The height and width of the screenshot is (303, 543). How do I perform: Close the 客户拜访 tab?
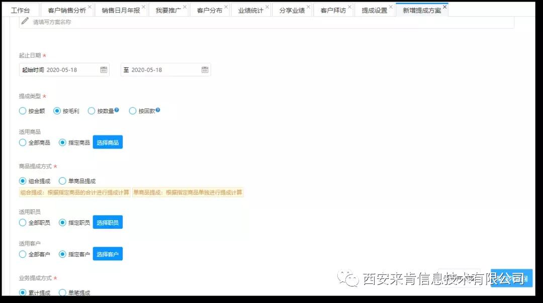tap(350, 7)
